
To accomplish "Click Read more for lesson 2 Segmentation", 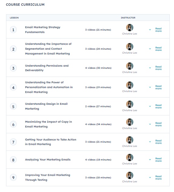I will pos(159,49).
